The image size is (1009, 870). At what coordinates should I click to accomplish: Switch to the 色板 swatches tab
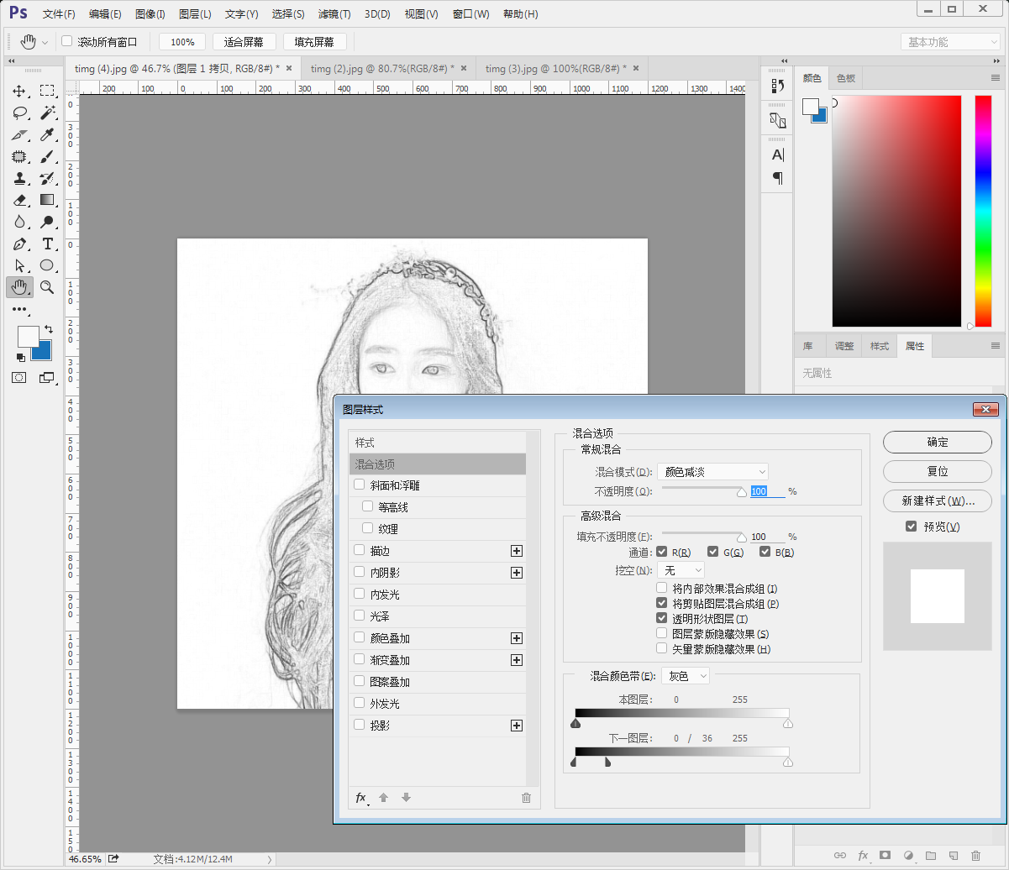click(846, 78)
